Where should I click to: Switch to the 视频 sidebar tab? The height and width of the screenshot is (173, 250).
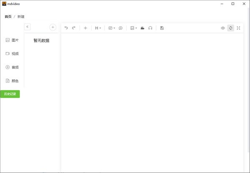12,54
